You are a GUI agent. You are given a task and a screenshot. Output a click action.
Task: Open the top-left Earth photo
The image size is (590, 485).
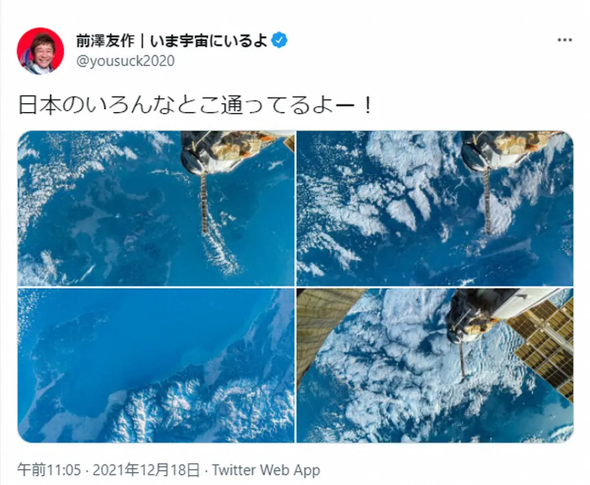pyautogui.click(x=156, y=208)
